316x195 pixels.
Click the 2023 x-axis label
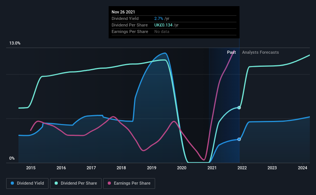(272, 168)
